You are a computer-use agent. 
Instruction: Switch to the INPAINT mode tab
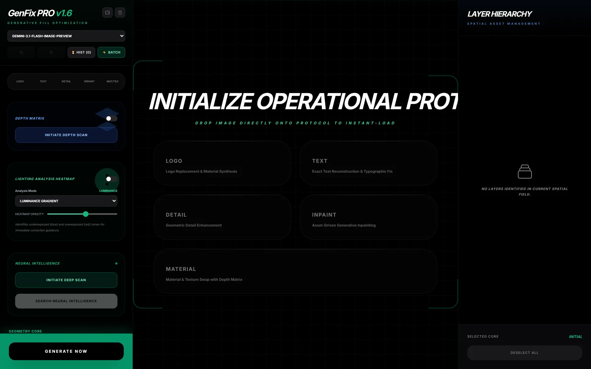pos(89,82)
